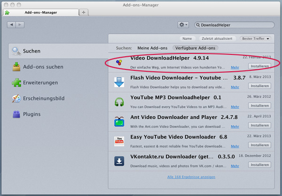Open a new tab with the plus button
The height and width of the screenshot is (196, 282).
pyautogui.click(x=84, y=12)
